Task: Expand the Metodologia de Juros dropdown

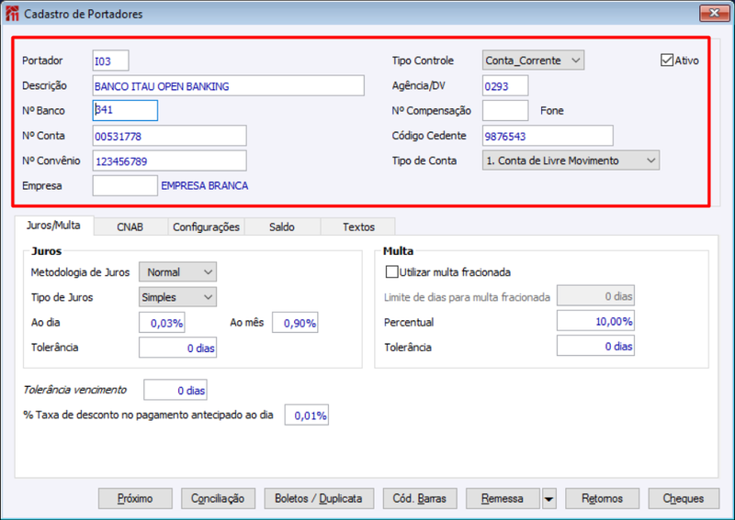Action: [x=177, y=272]
